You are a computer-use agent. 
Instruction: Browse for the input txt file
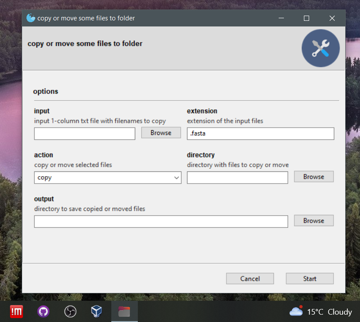click(161, 133)
